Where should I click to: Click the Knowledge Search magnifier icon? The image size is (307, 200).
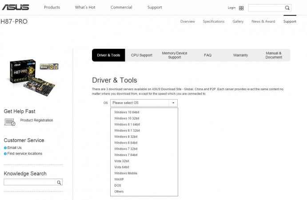[x=59, y=182]
